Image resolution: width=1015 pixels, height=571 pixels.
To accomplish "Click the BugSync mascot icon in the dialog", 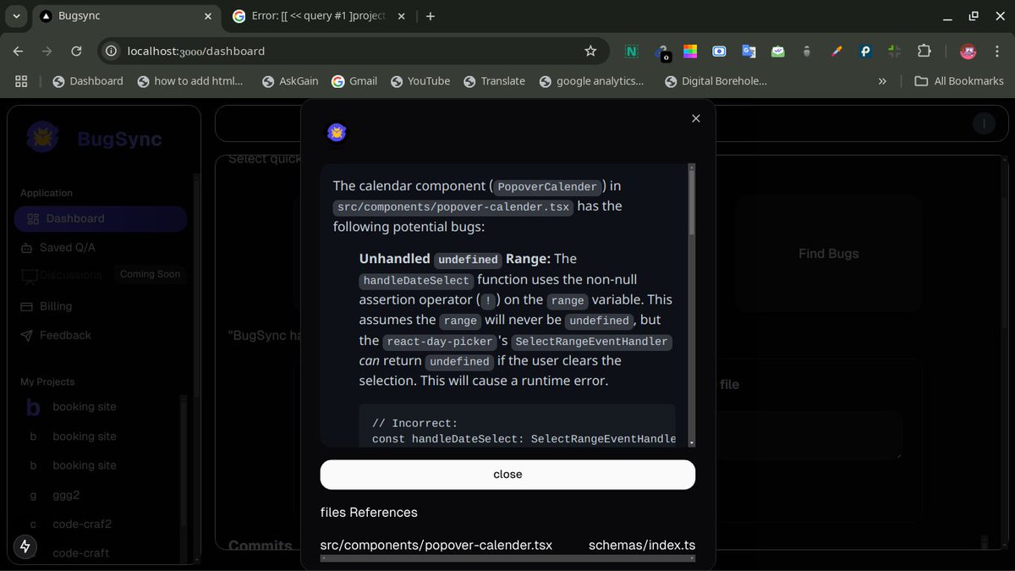I will 337,132.
